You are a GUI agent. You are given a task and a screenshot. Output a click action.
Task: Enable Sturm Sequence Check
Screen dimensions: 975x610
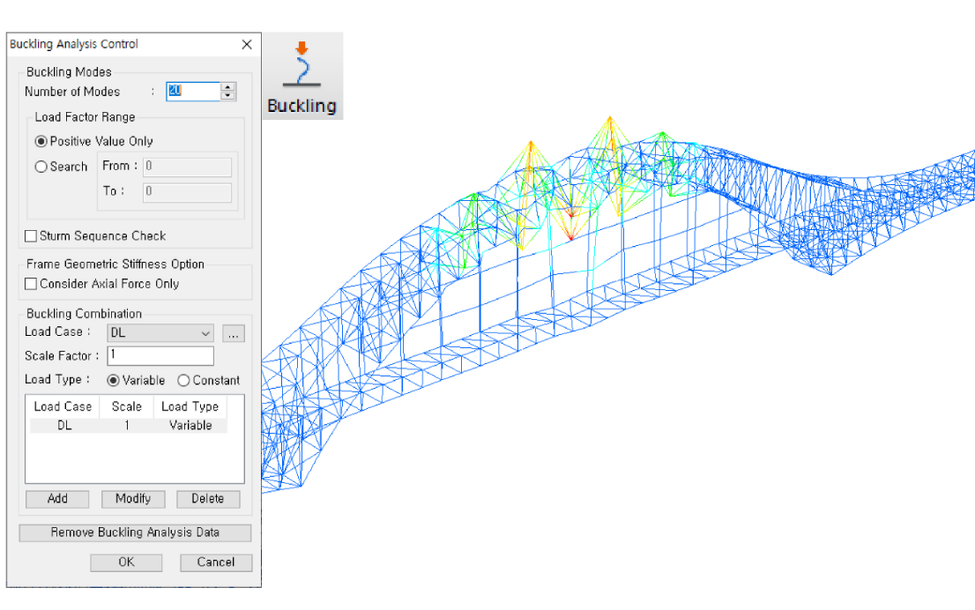(32, 236)
